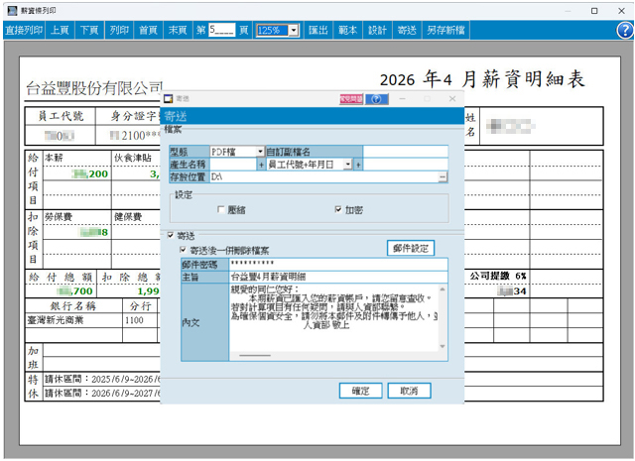Screen dimensions: 635x461
Task: Click the blue help question-mark icon in the toolbar
Action: (625, 31)
